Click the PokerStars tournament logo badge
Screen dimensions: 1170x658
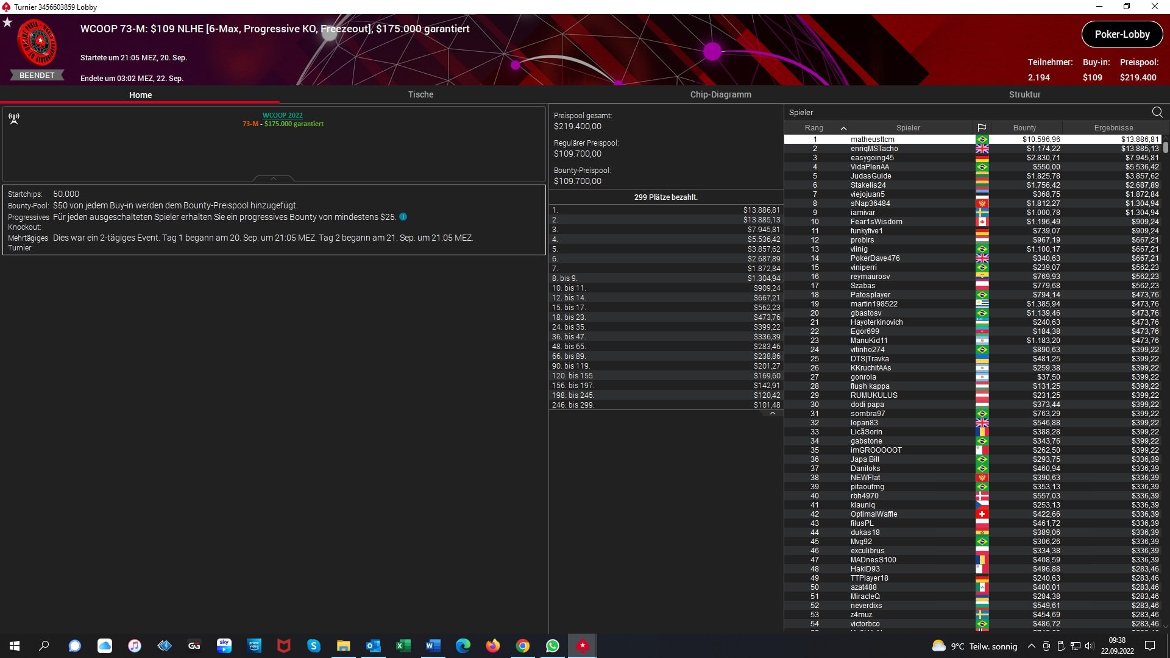pyautogui.click(x=37, y=43)
